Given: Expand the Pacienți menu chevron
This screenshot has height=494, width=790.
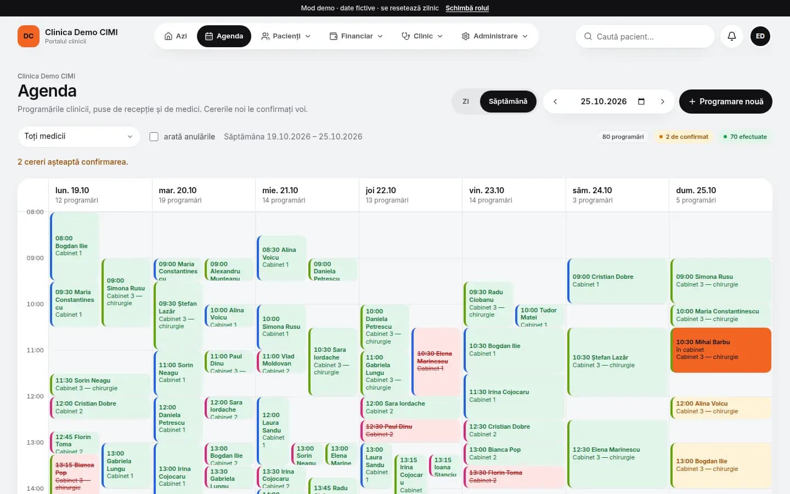Looking at the screenshot, I should (x=308, y=36).
